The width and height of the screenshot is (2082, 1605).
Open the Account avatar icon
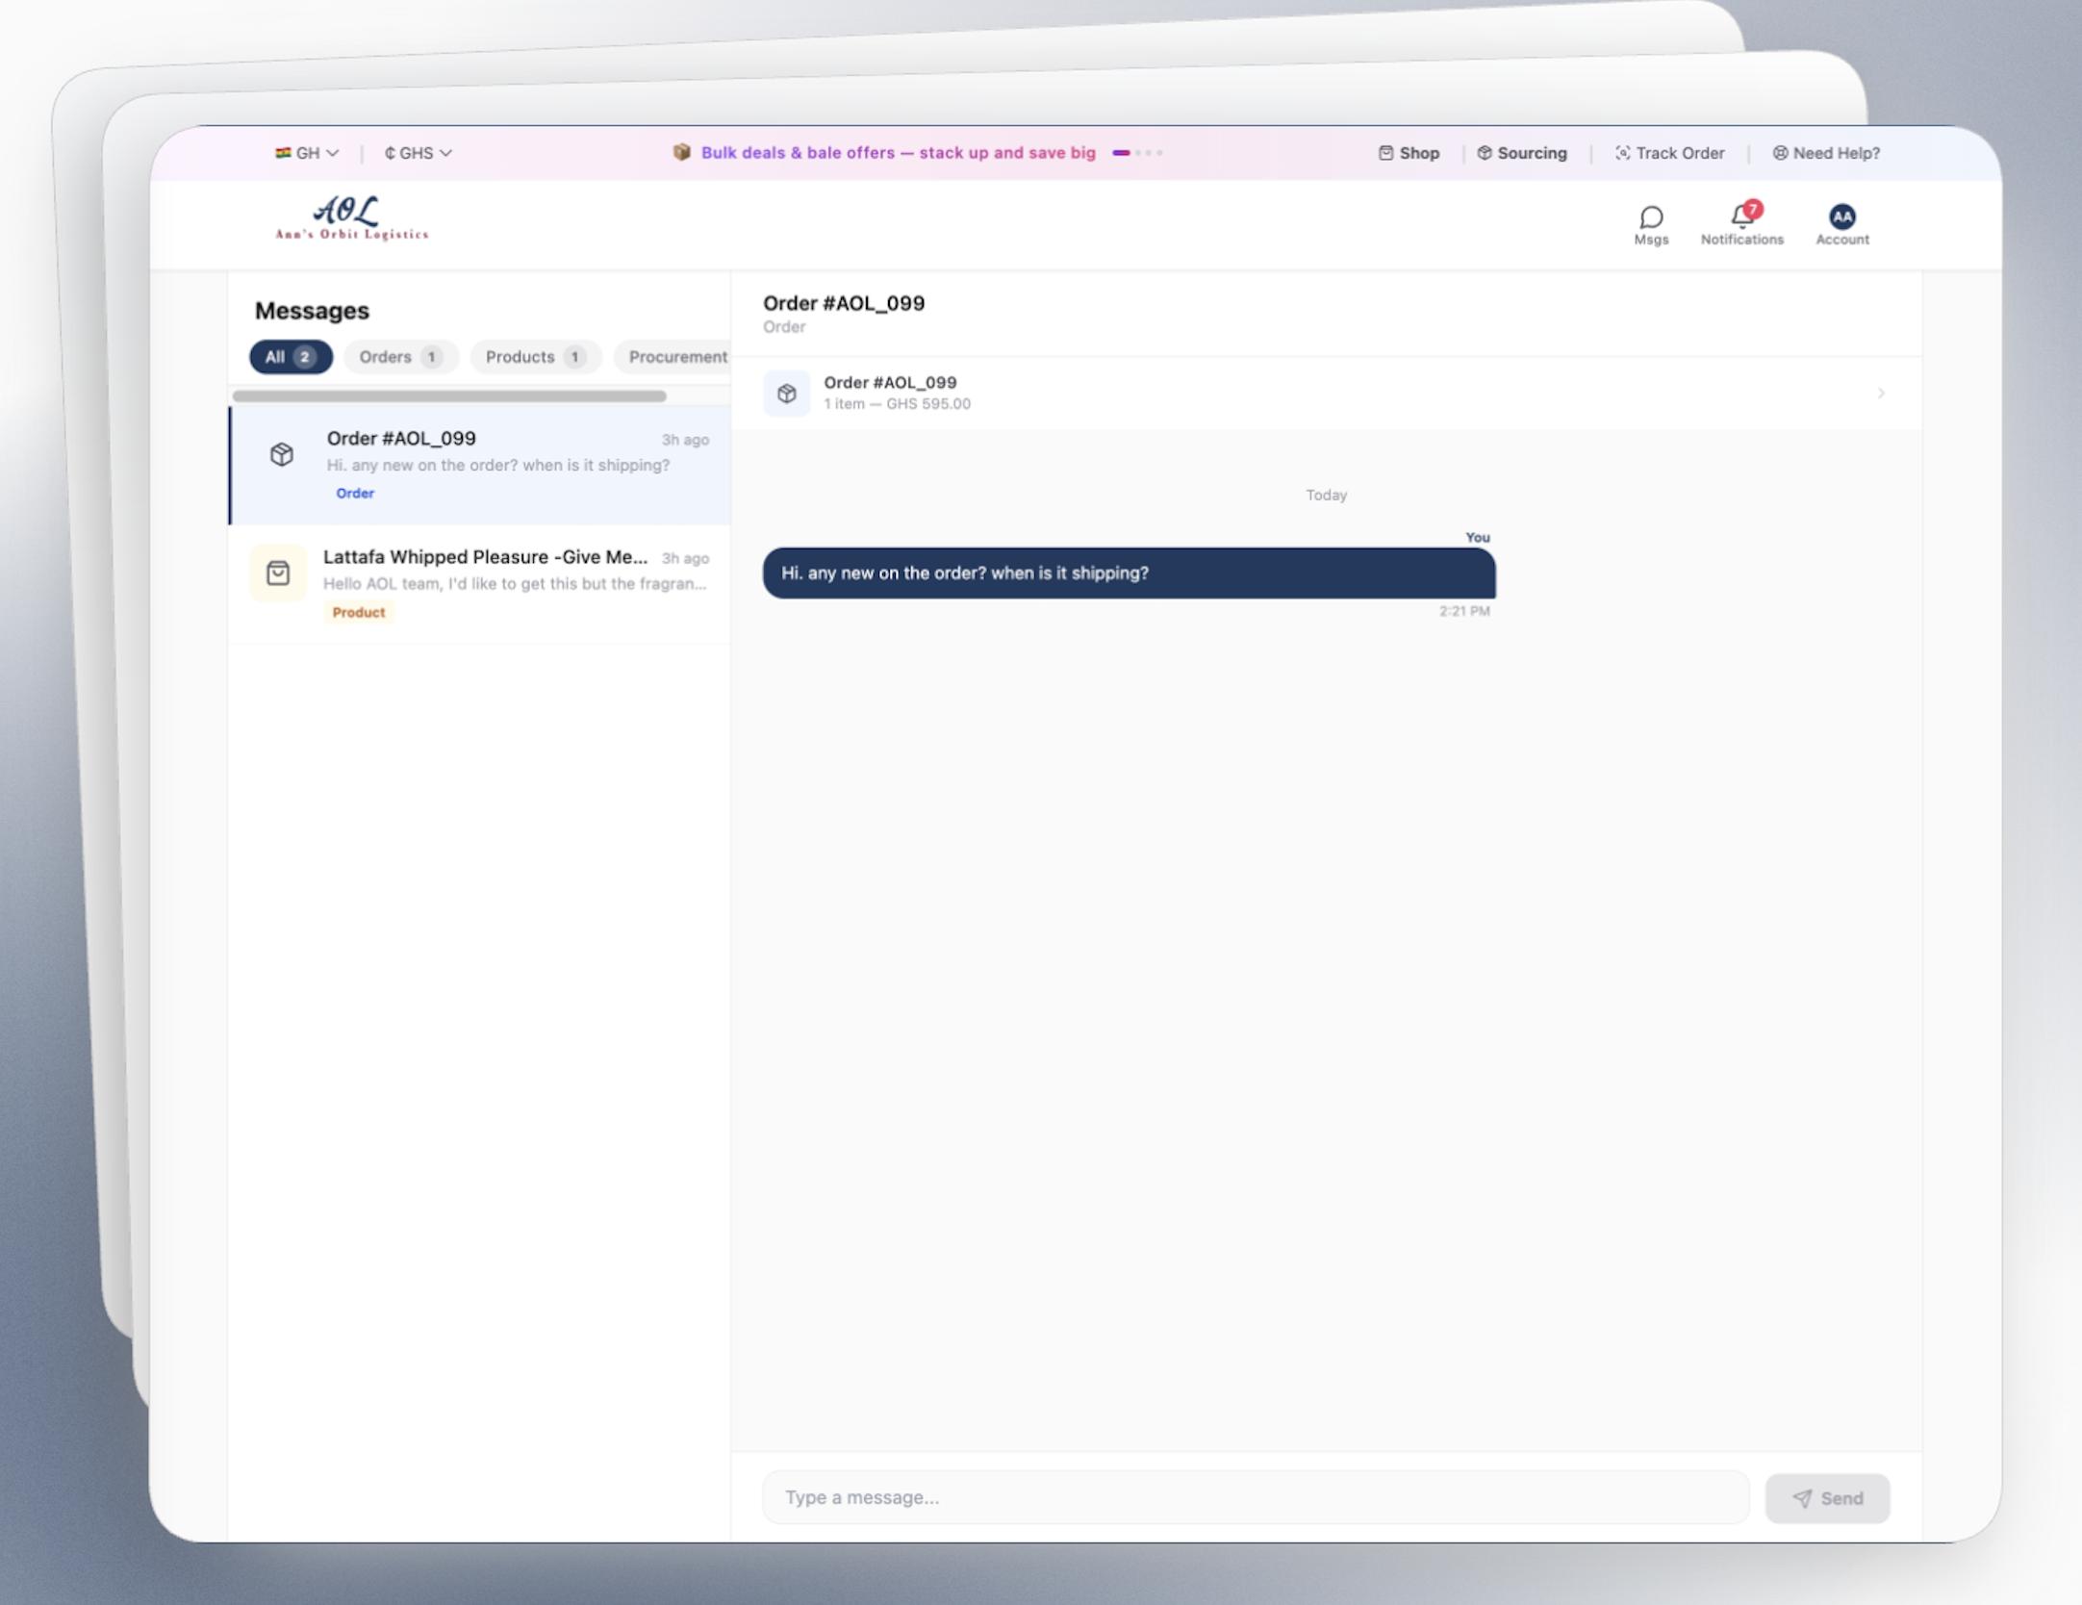click(1841, 217)
